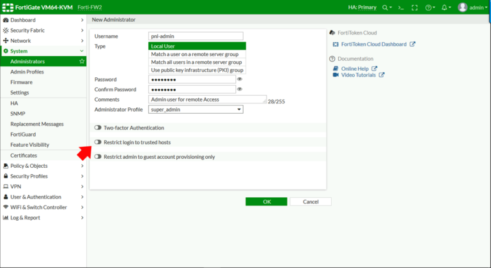Expand the Log & Report chevron

click(x=82, y=218)
